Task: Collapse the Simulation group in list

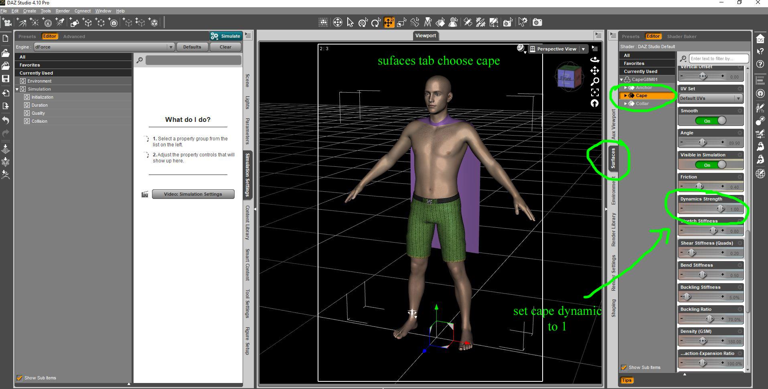Action: (x=17, y=89)
